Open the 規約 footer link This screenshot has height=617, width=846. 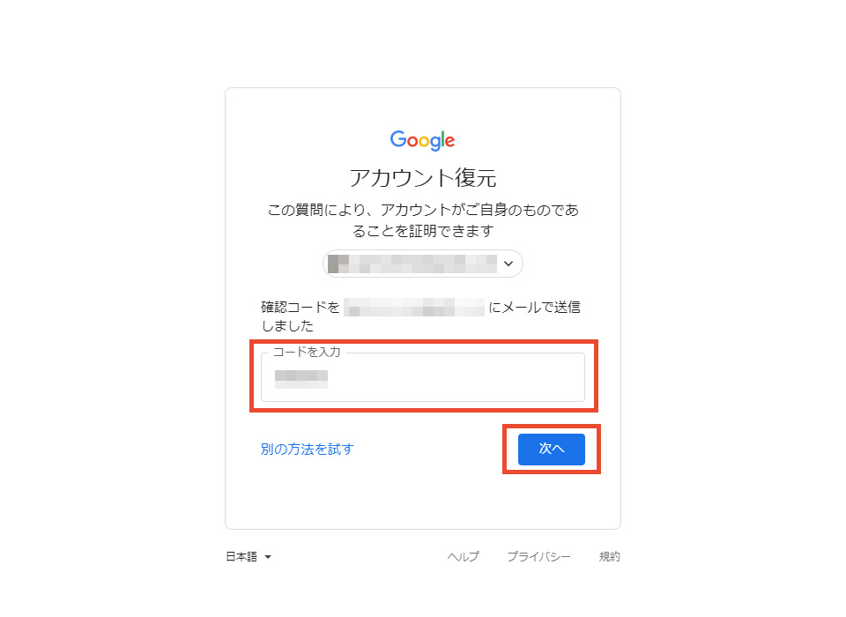609,556
